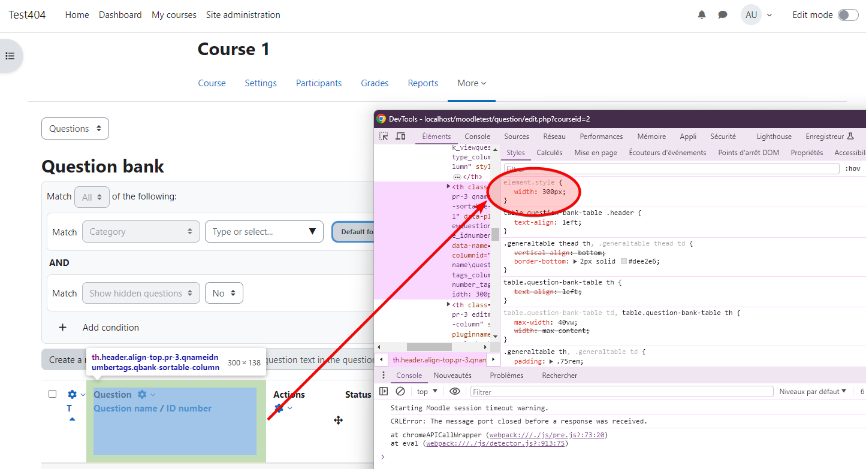Viewport: 866px width, 469px height.
Task: Expand the border-bottom property triangle
Action: [x=576, y=261]
